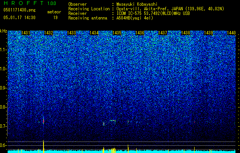Select the filename 0501171430.png
Image resolution: width=240 pixels, height=153 pixels.
coord(19,10)
